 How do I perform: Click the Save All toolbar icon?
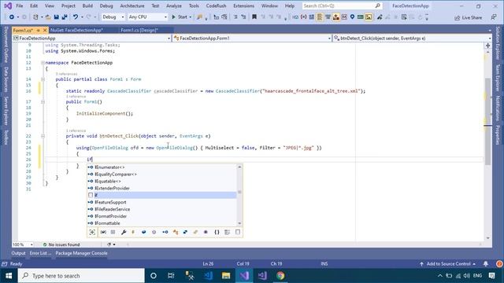point(65,17)
